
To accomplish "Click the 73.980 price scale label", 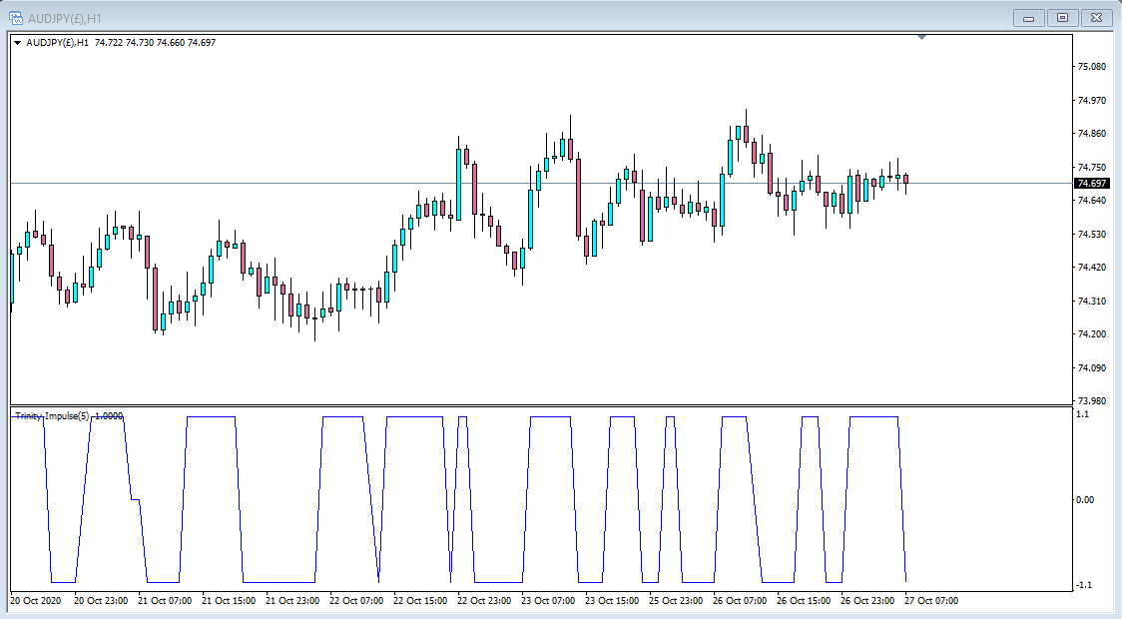I will pos(1091,400).
